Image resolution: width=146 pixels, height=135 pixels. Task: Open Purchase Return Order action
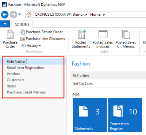tap(42, 32)
